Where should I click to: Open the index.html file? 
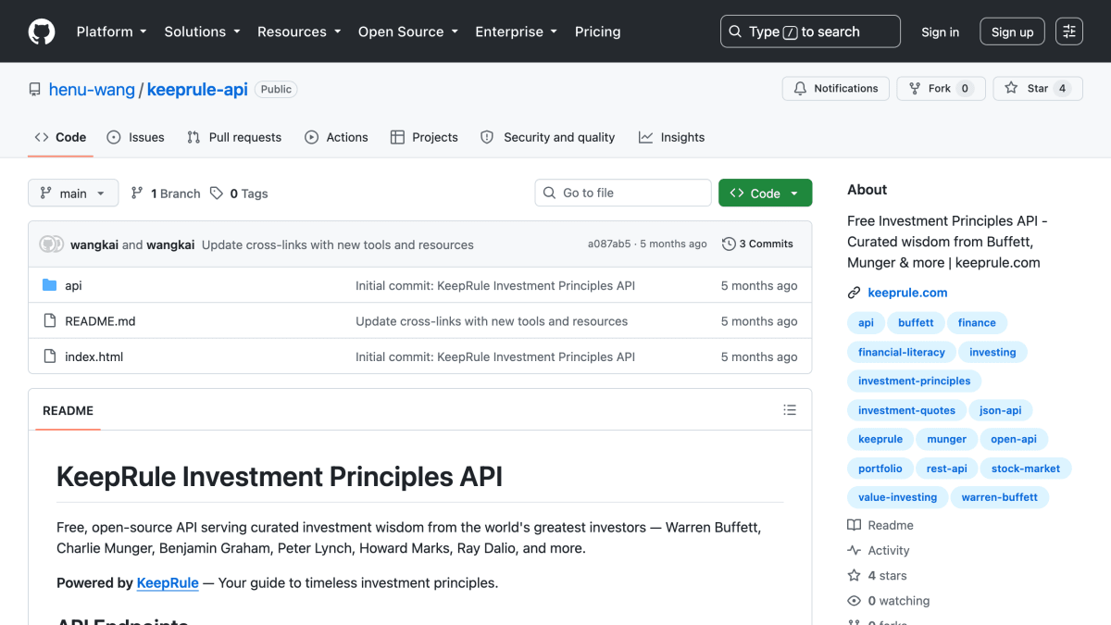94,356
